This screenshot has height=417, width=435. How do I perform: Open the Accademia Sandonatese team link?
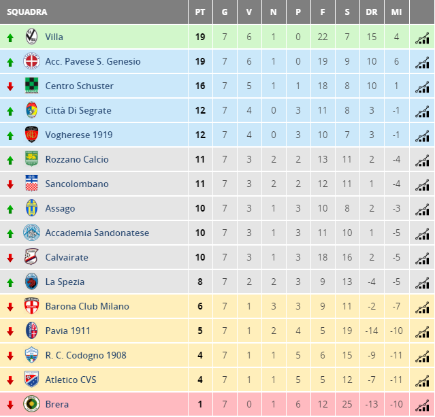click(97, 233)
